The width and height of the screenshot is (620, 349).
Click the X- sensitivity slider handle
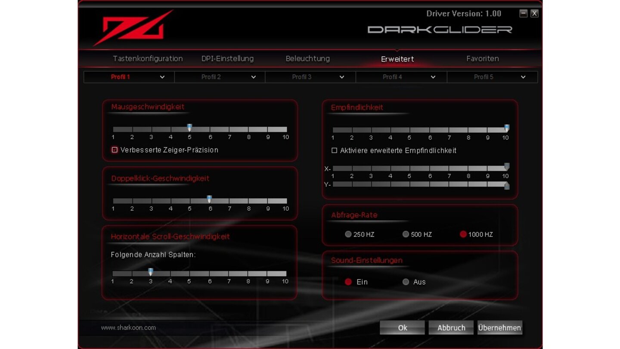pos(507,167)
